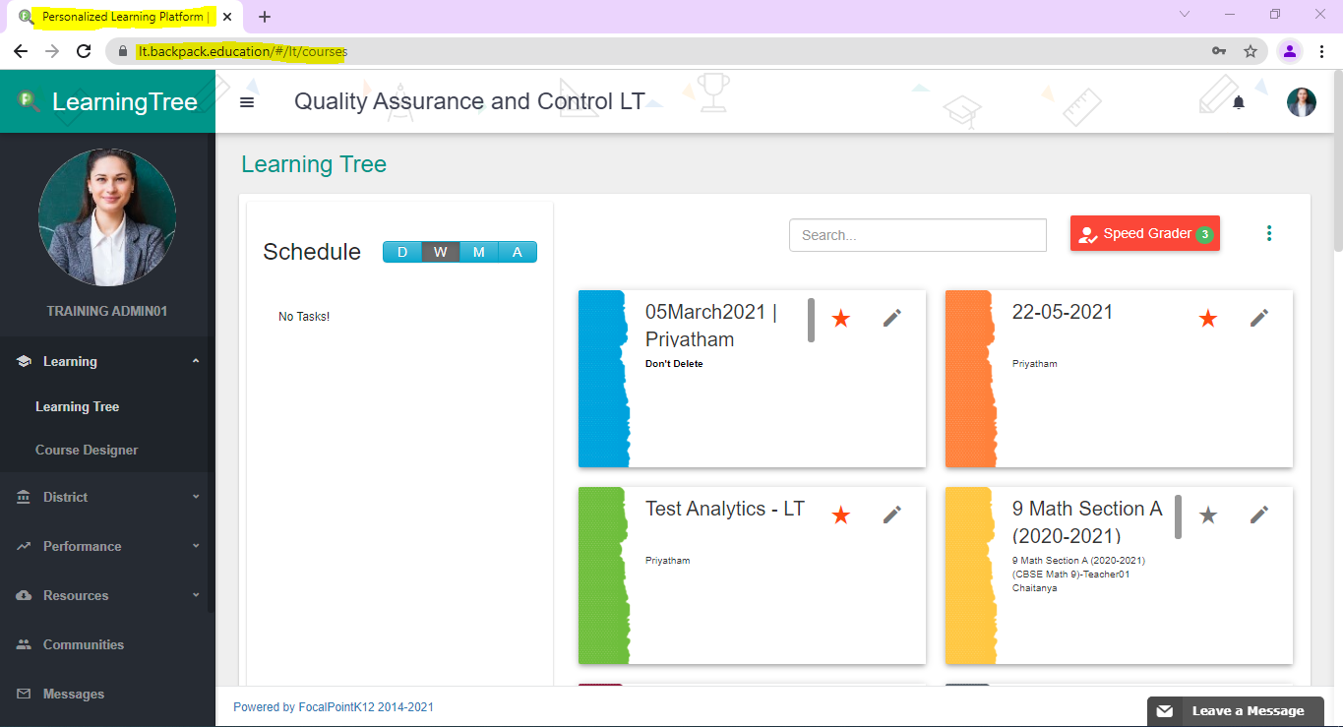This screenshot has height=727, width=1343.
Task: Expand the District sidebar menu
Action: [107, 497]
